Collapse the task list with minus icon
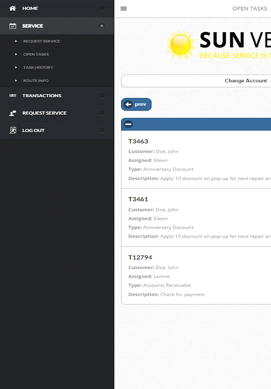 pyautogui.click(x=128, y=124)
